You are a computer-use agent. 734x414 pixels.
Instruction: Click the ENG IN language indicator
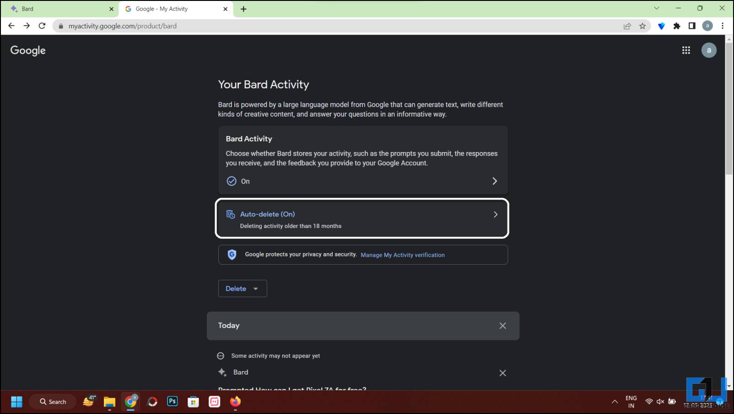click(x=631, y=402)
